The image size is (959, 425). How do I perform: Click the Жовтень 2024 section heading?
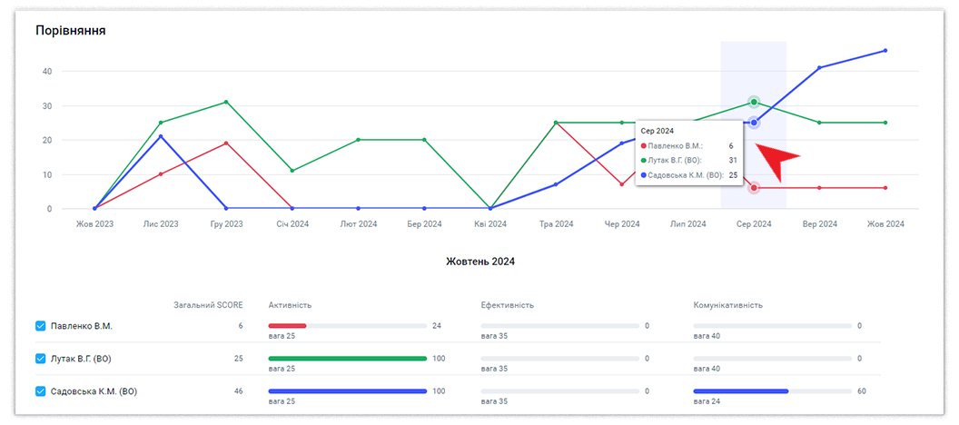479,262
